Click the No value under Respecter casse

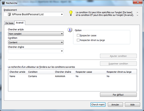click(77, 76)
